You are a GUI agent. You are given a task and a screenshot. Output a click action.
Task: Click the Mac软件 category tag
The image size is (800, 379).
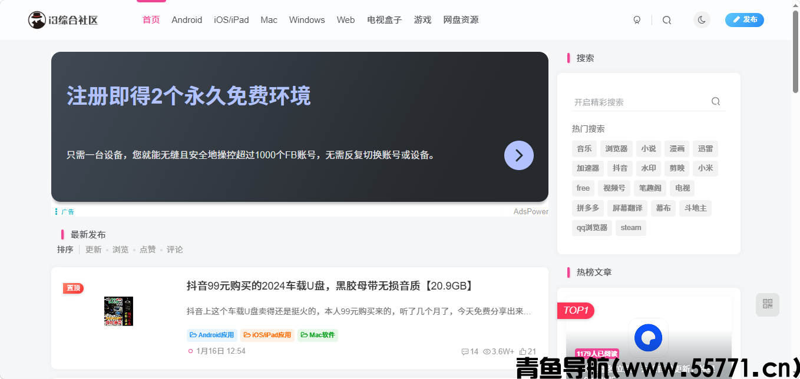(x=318, y=335)
